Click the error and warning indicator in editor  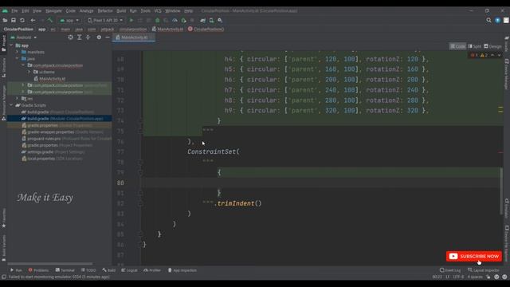(x=480, y=55)
